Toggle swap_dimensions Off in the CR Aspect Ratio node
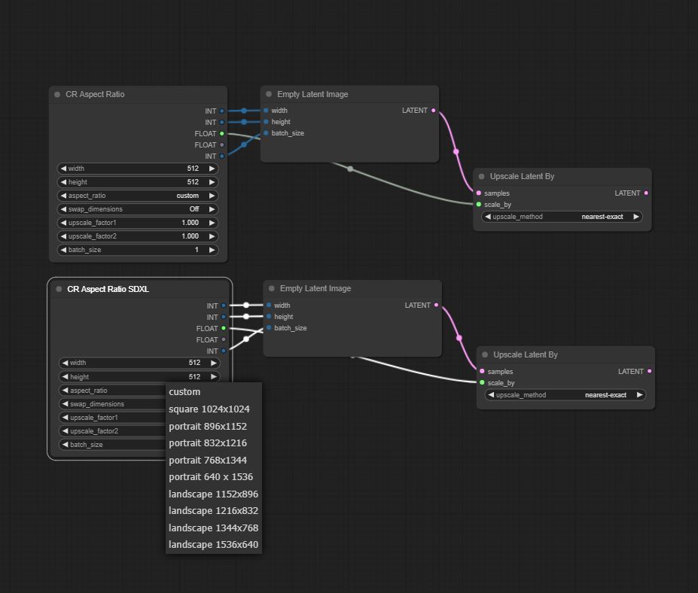 138,209
